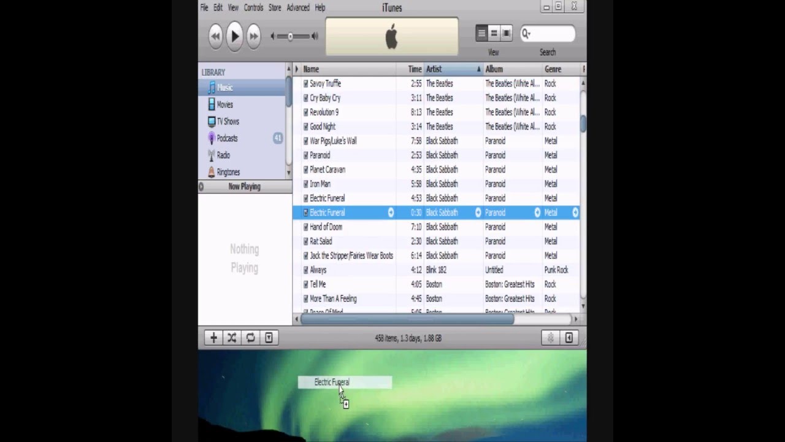The width and height of the screenshot is (785, 442).
Task: Sort songs by Name column header
Action: point(348,69)
